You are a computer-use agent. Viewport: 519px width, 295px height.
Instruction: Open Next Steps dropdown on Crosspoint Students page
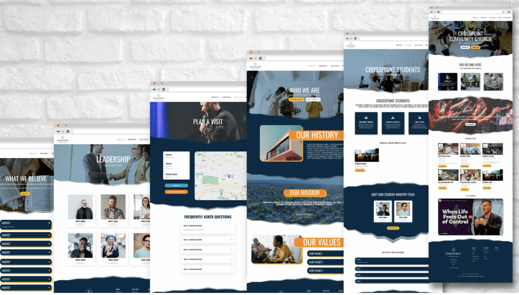[419, 45]
